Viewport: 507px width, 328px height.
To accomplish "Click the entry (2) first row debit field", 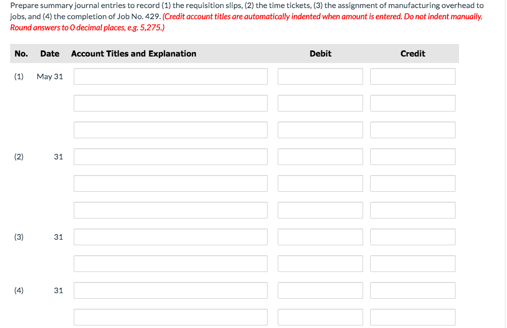I will [x=320, y=157].
